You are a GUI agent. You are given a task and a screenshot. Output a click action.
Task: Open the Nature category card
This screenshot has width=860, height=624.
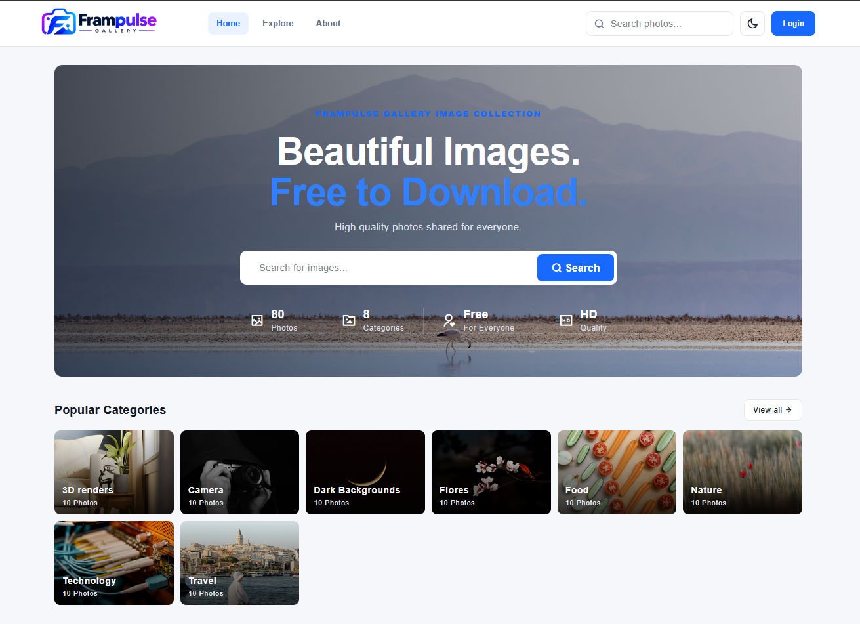[743, 472]
